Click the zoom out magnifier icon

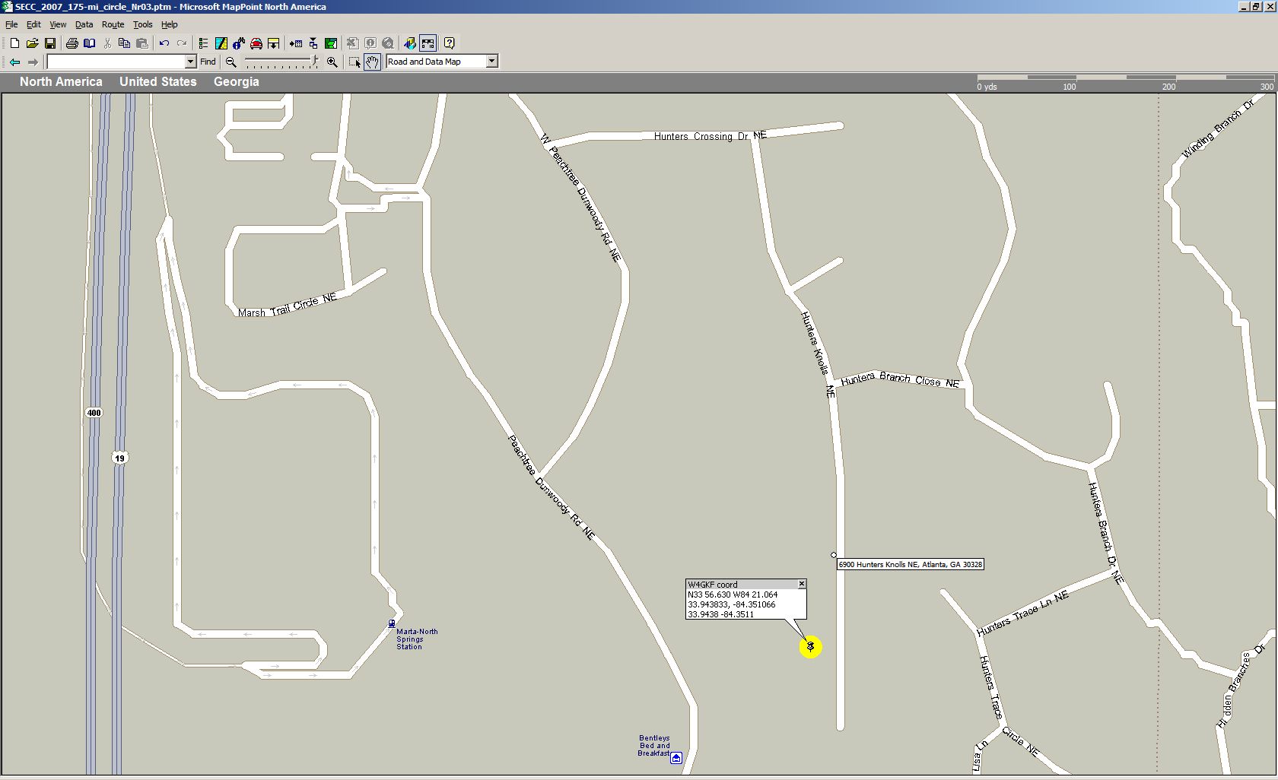point(231,62)
